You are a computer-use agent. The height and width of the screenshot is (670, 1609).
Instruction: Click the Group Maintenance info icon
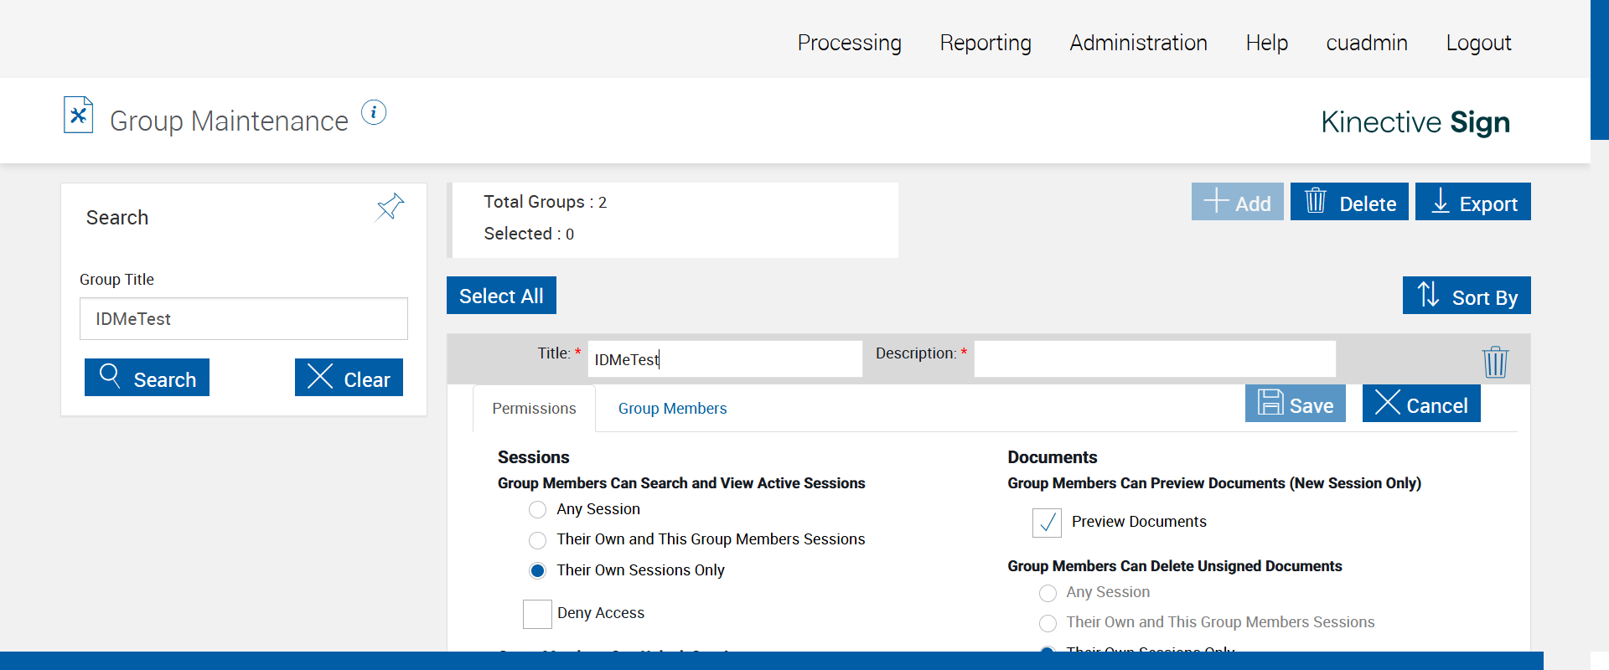(x=374, y=112)
